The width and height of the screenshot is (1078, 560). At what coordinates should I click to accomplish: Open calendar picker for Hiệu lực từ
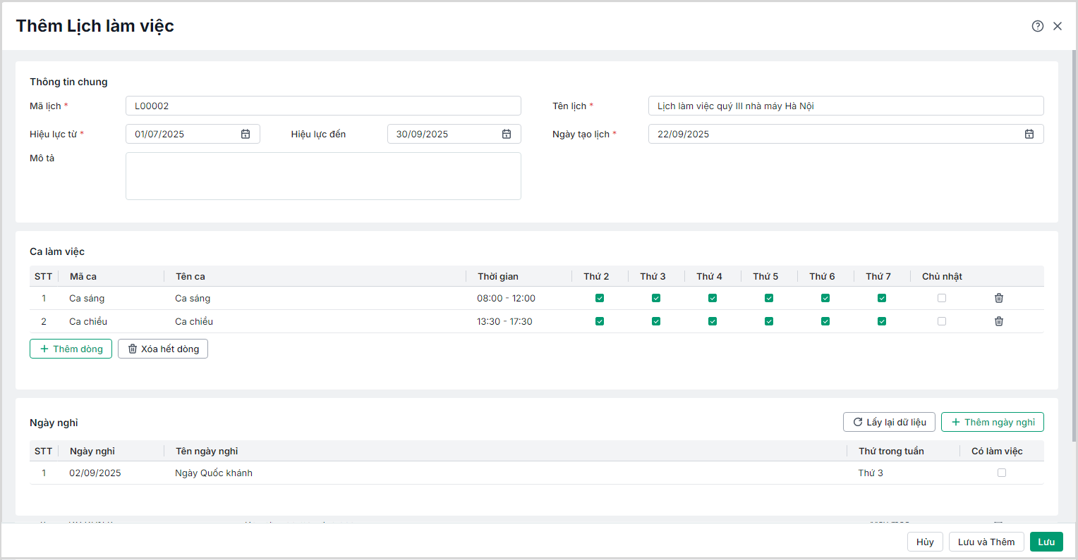(x=246, y=134)
